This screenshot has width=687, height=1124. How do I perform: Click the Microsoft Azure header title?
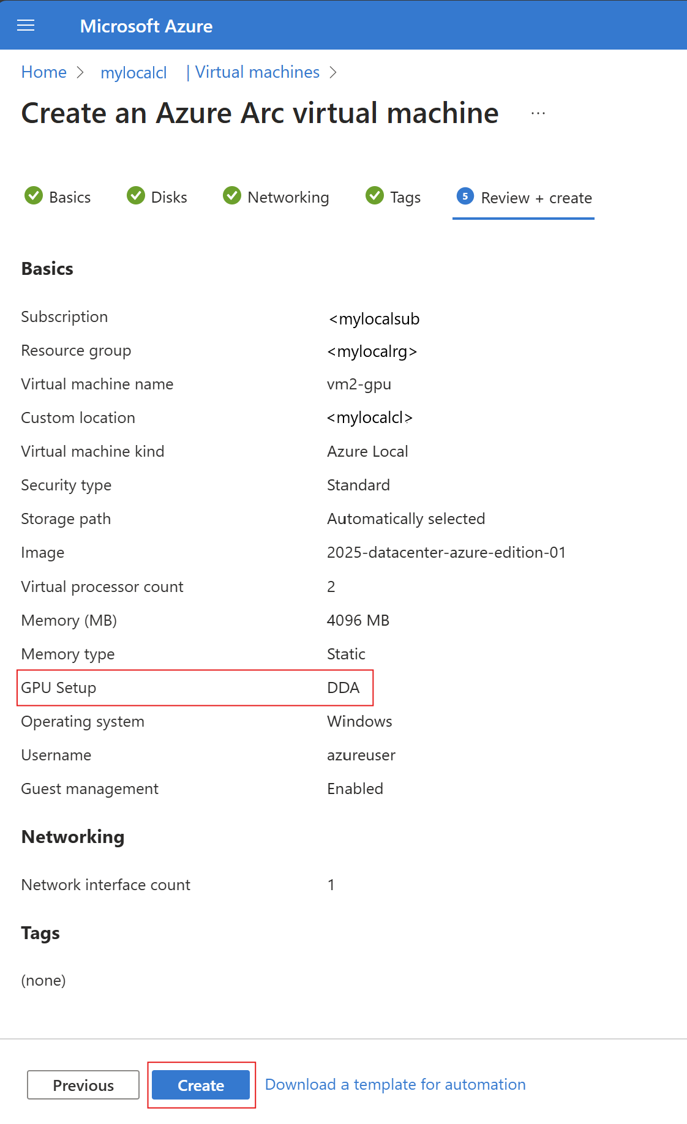[146, 26]
